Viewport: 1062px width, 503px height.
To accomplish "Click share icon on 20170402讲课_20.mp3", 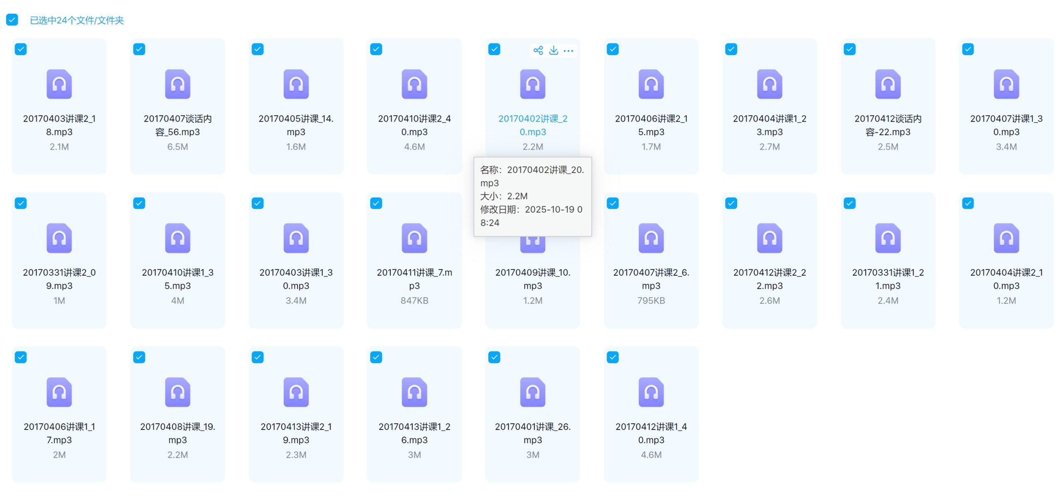I will (538, 50).
